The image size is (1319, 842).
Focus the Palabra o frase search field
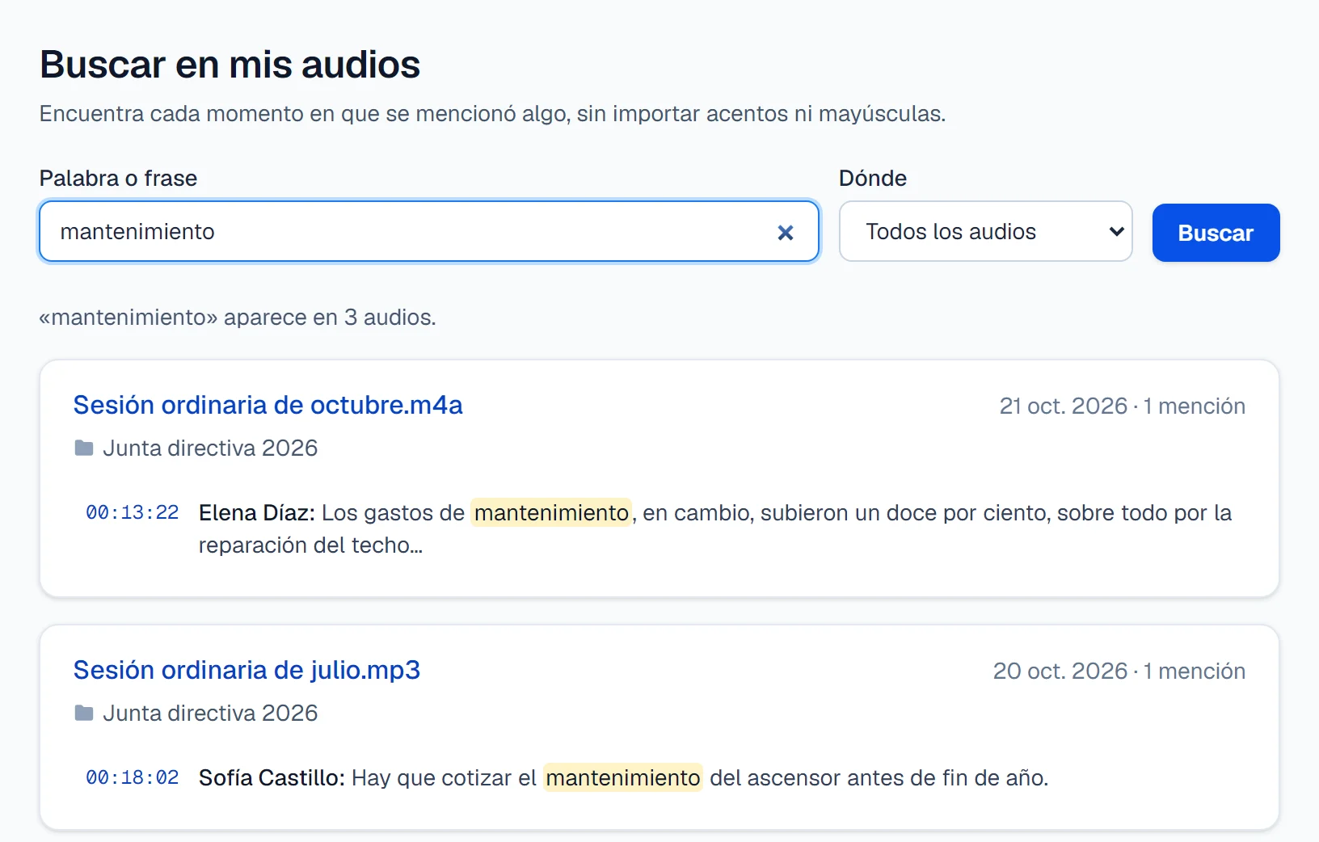[x=429, y=231]
